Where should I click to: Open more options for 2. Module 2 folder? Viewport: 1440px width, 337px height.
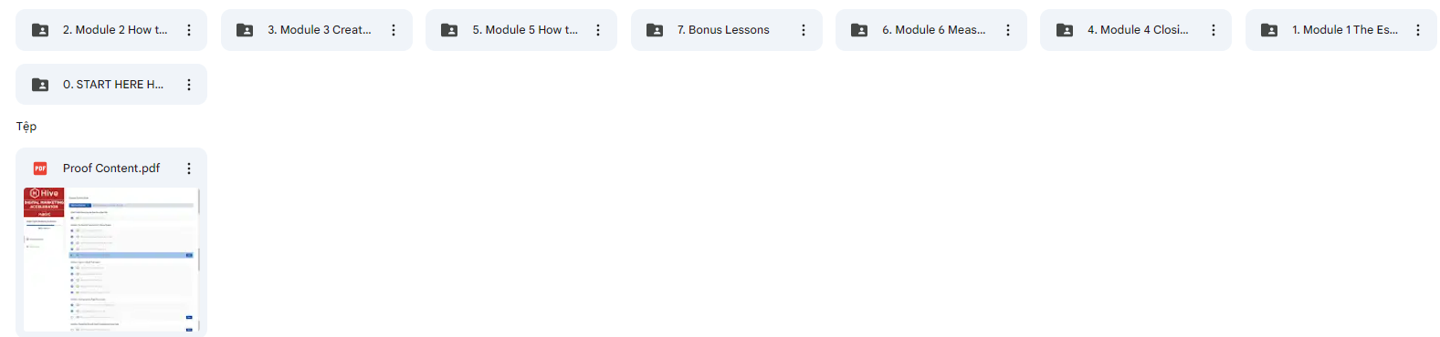pyautogui.click(x=189, y=30)
